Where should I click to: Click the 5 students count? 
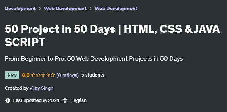pos(93,75)
